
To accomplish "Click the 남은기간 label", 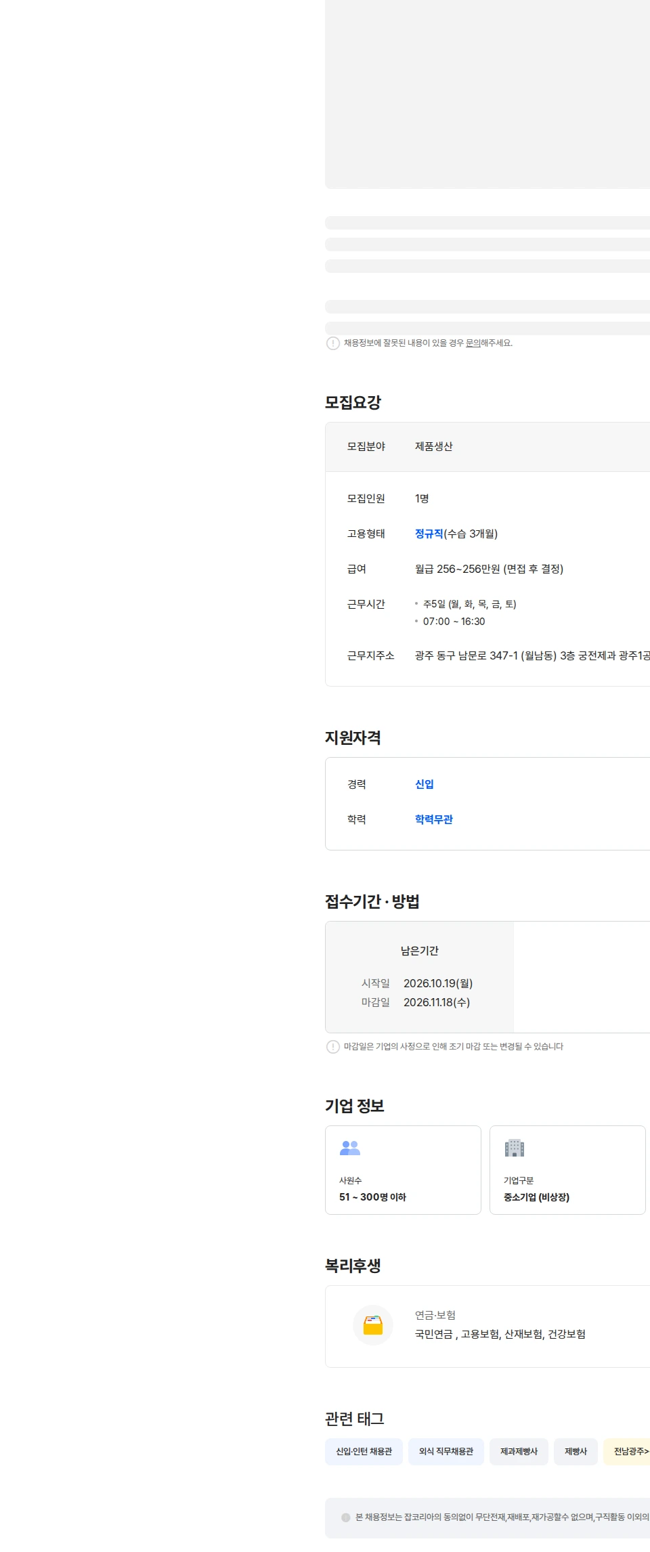I will coord(420,951).
